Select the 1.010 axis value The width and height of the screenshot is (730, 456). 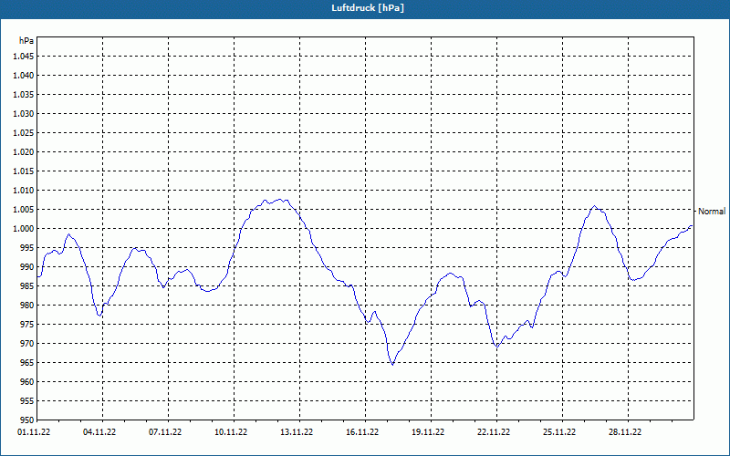coord(24,191)
